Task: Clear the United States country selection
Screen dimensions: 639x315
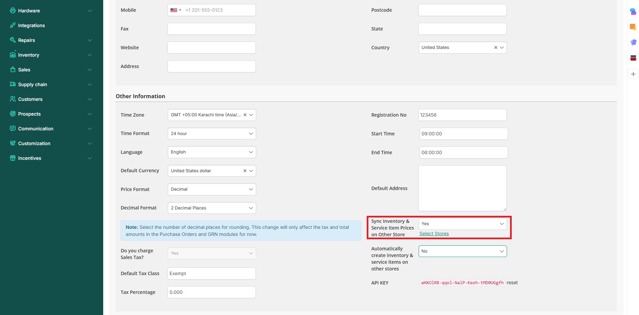Action: click(x=496, y=48)
